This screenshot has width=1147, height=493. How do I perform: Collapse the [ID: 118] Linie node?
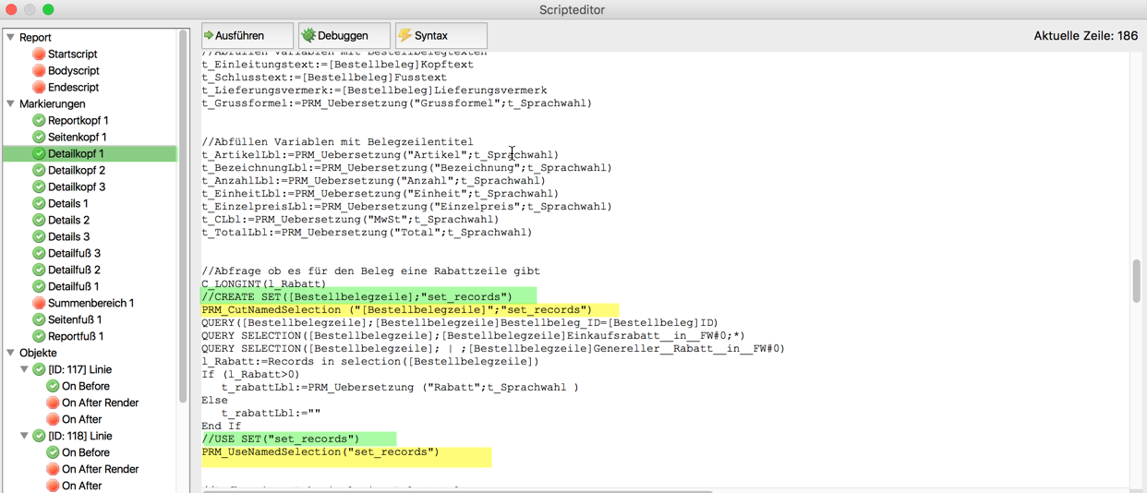point(25,437)
